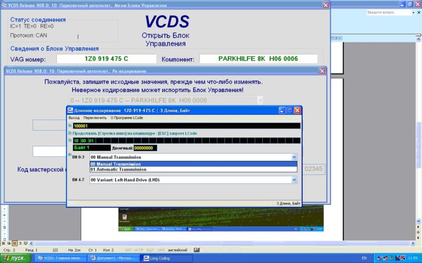Click the workshop code field 02345
Image resolution: width=422 pixels, height=263 pixels.
tap(313, 169)
